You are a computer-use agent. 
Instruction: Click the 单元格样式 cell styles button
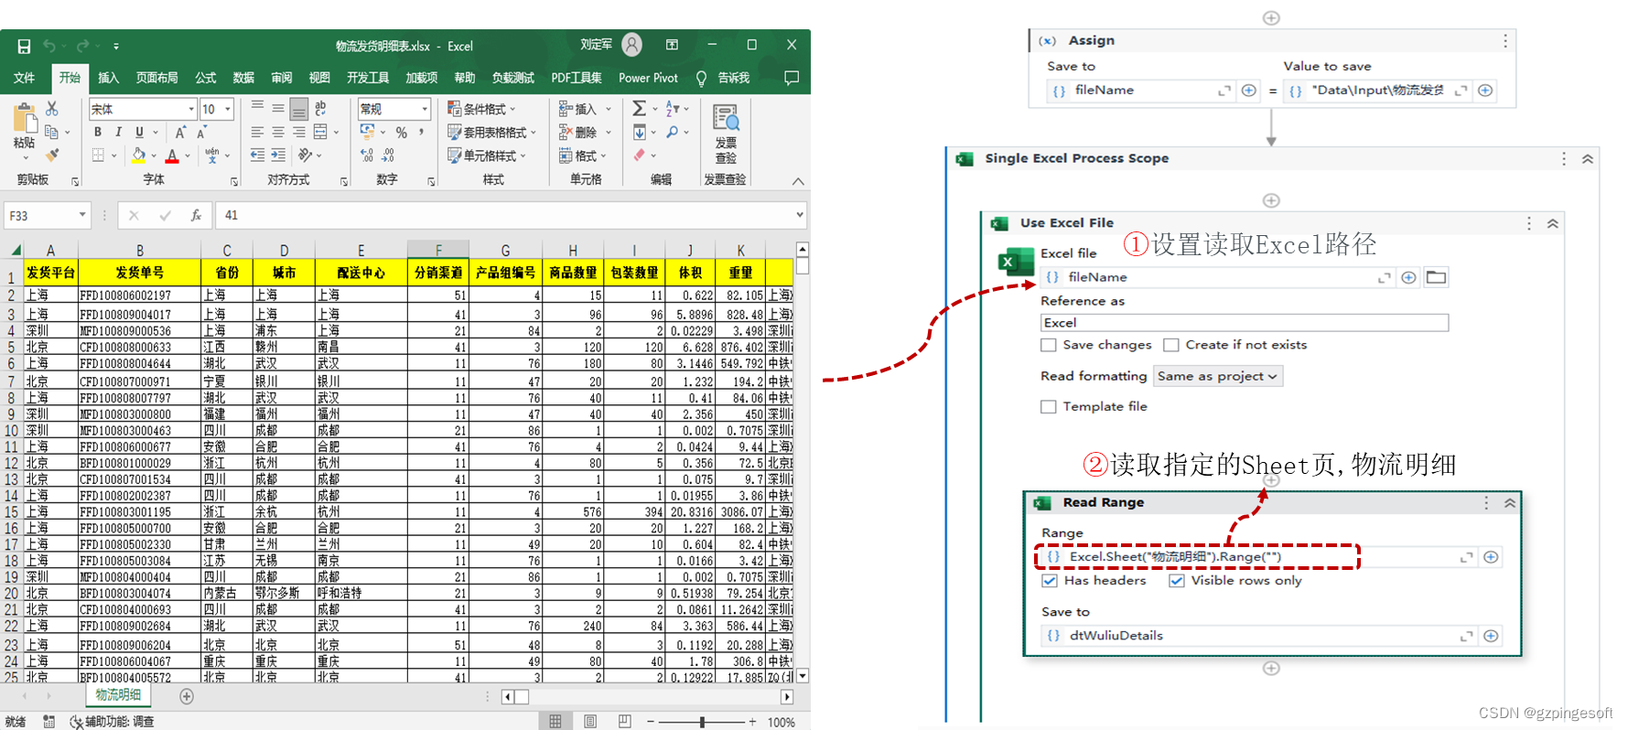pos(488,156)
